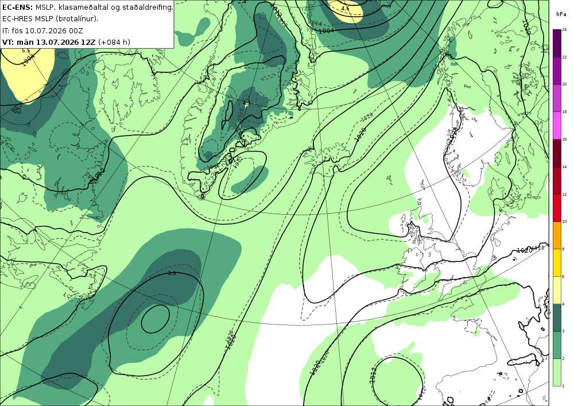Screen dimensions: 574x406
Task: Click the '1012' contour label on the southern low
Action: click(374, 375)
